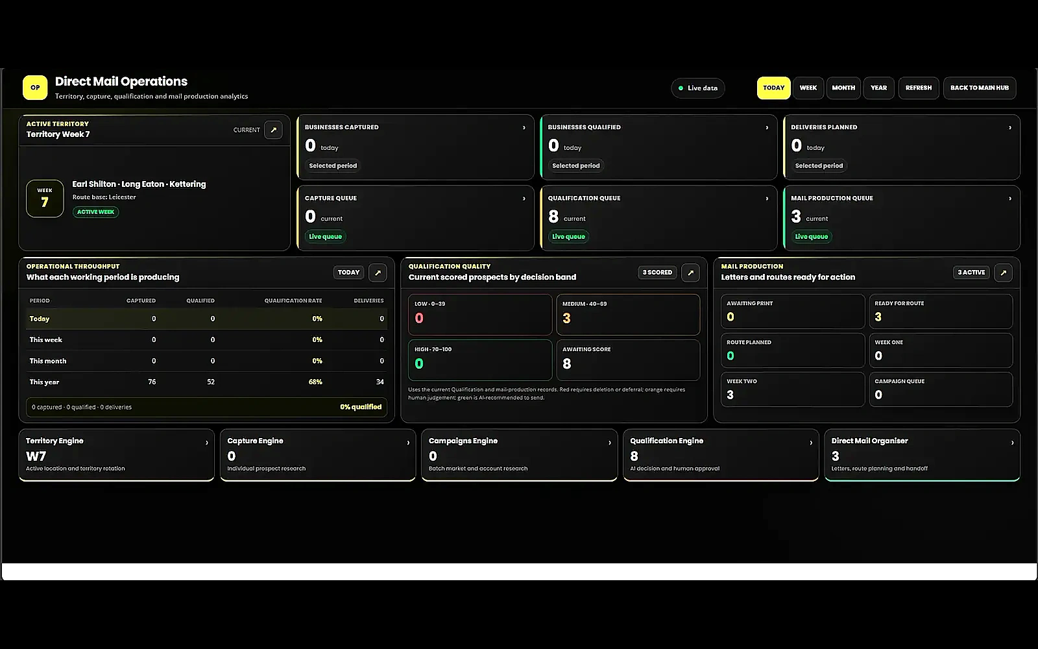Open Qualification Quality expand arrow icon

tap(690, 273)
